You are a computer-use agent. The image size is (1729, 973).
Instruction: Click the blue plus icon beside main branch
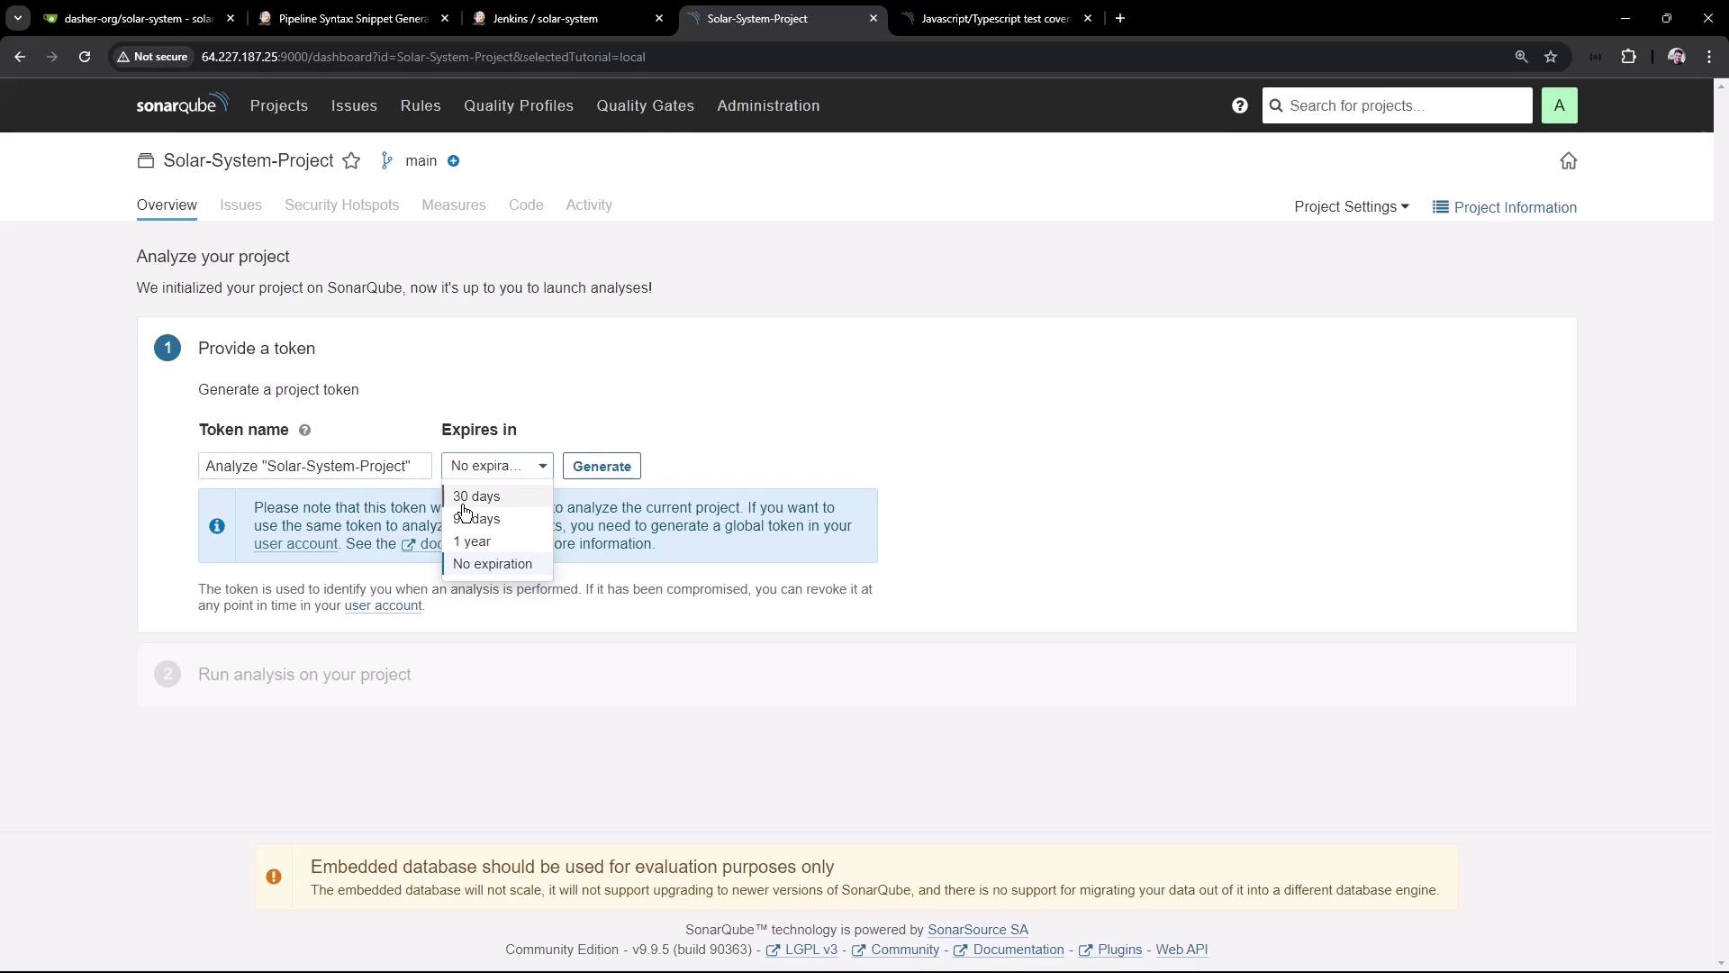[454, 161]
